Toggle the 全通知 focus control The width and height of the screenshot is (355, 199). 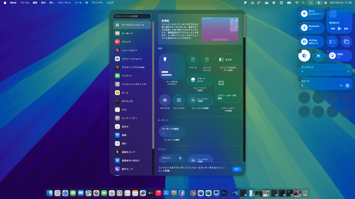339,56
